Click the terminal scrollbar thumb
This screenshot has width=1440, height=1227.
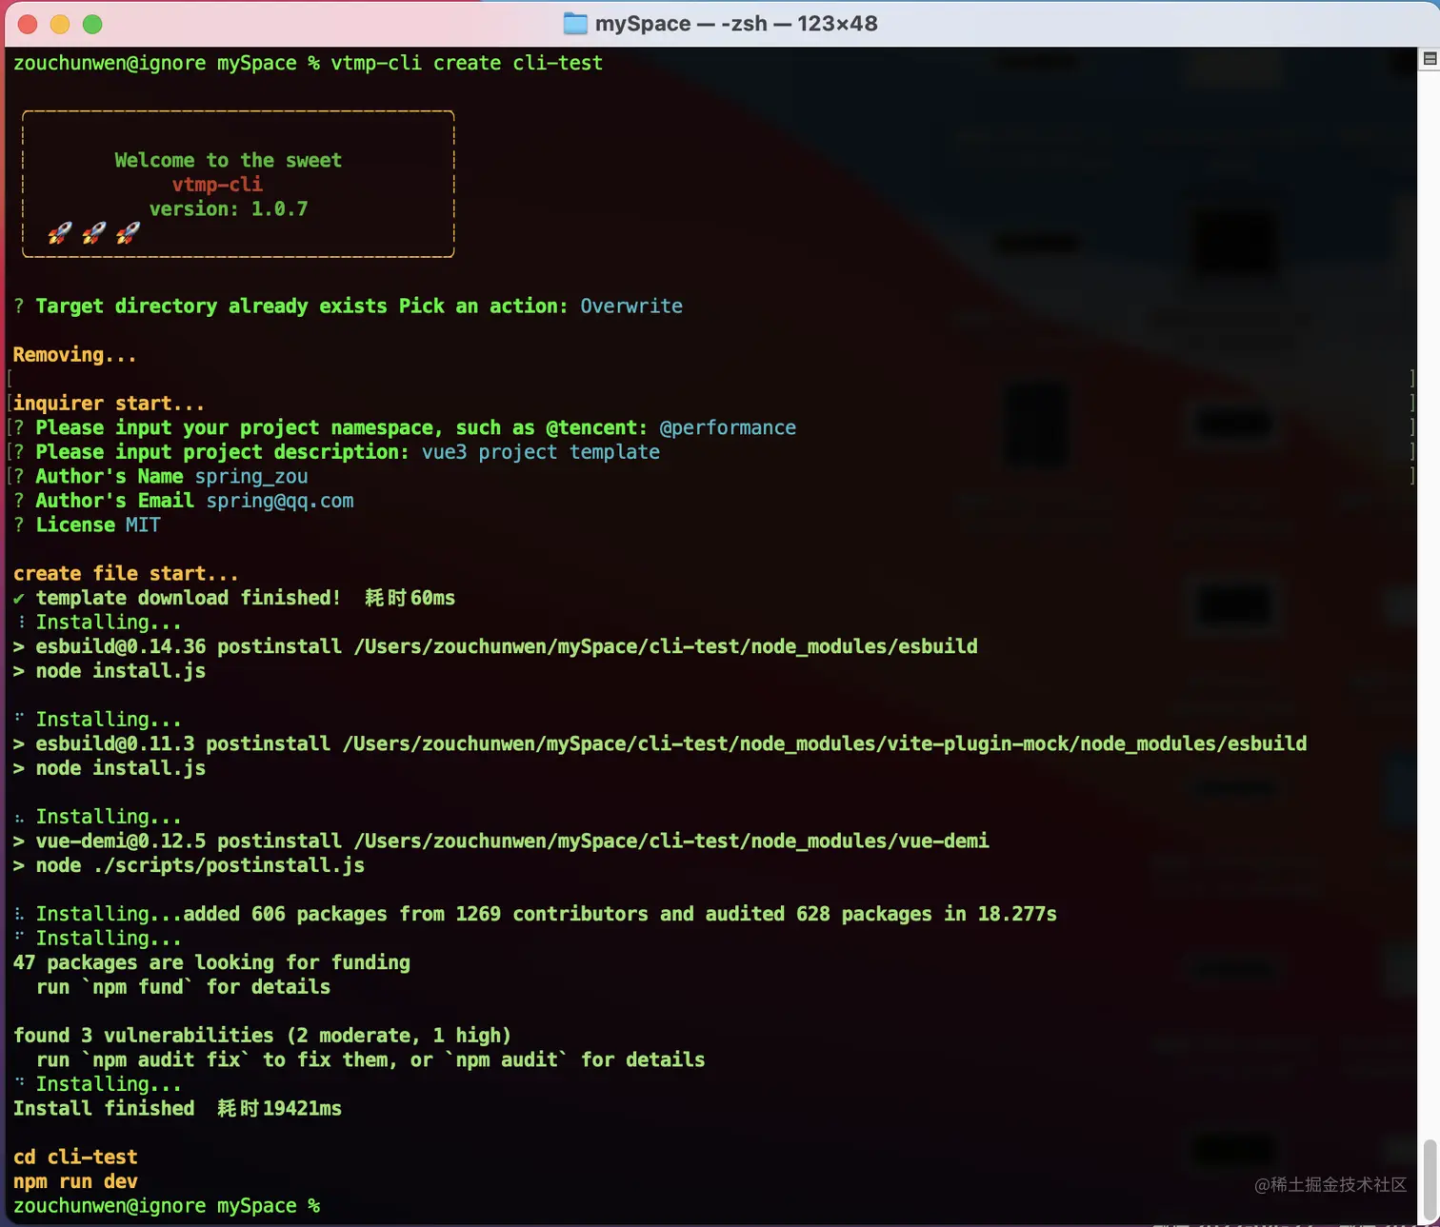point(1430,1179)
